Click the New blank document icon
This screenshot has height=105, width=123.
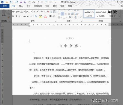[x=38, y=2]
